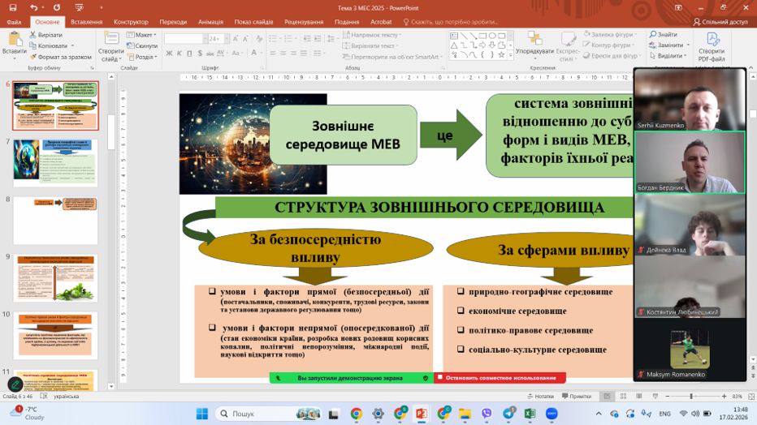Toggle the Примітки comments pane in the status bar
This screenshot has height=425, width=757.
point(576,397)
